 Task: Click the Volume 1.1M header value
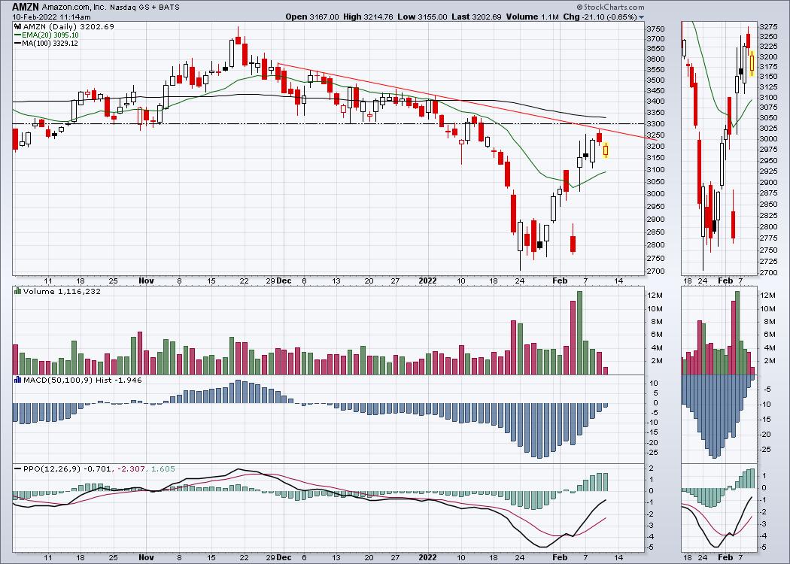coord(533,17)
